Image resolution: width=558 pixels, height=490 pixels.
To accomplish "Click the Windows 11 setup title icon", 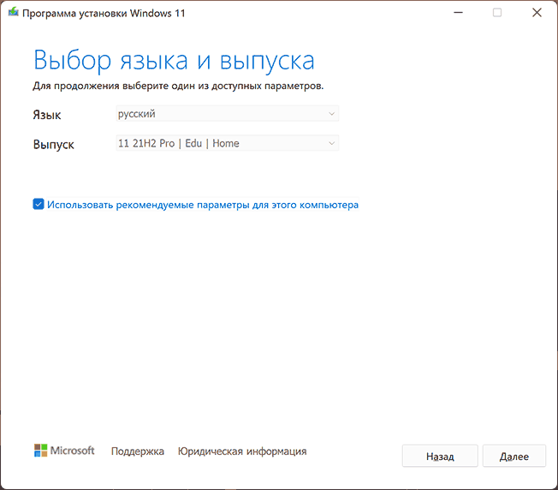I will 13,13.
